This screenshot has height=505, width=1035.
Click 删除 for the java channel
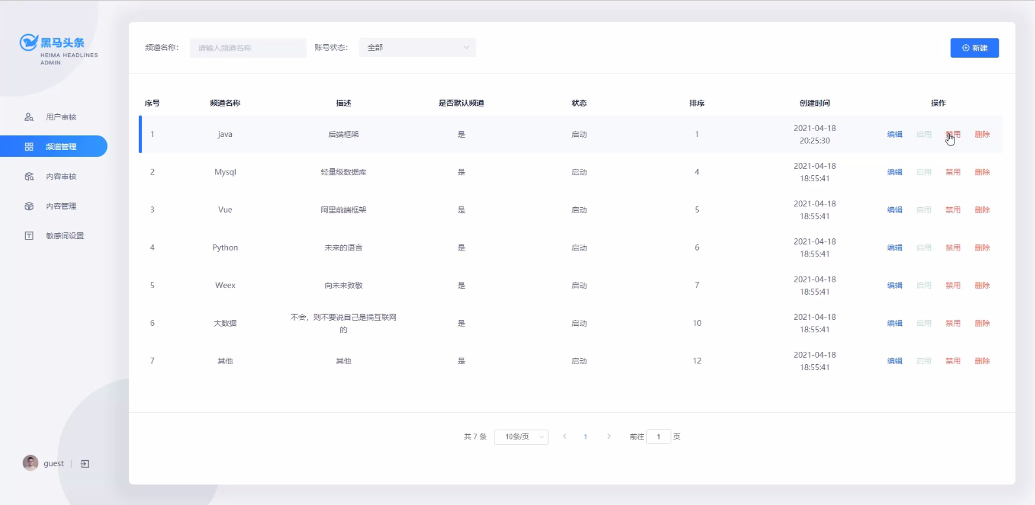(x=982, y=134)
